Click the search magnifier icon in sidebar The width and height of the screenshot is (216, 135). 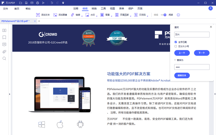click(4, 58)
